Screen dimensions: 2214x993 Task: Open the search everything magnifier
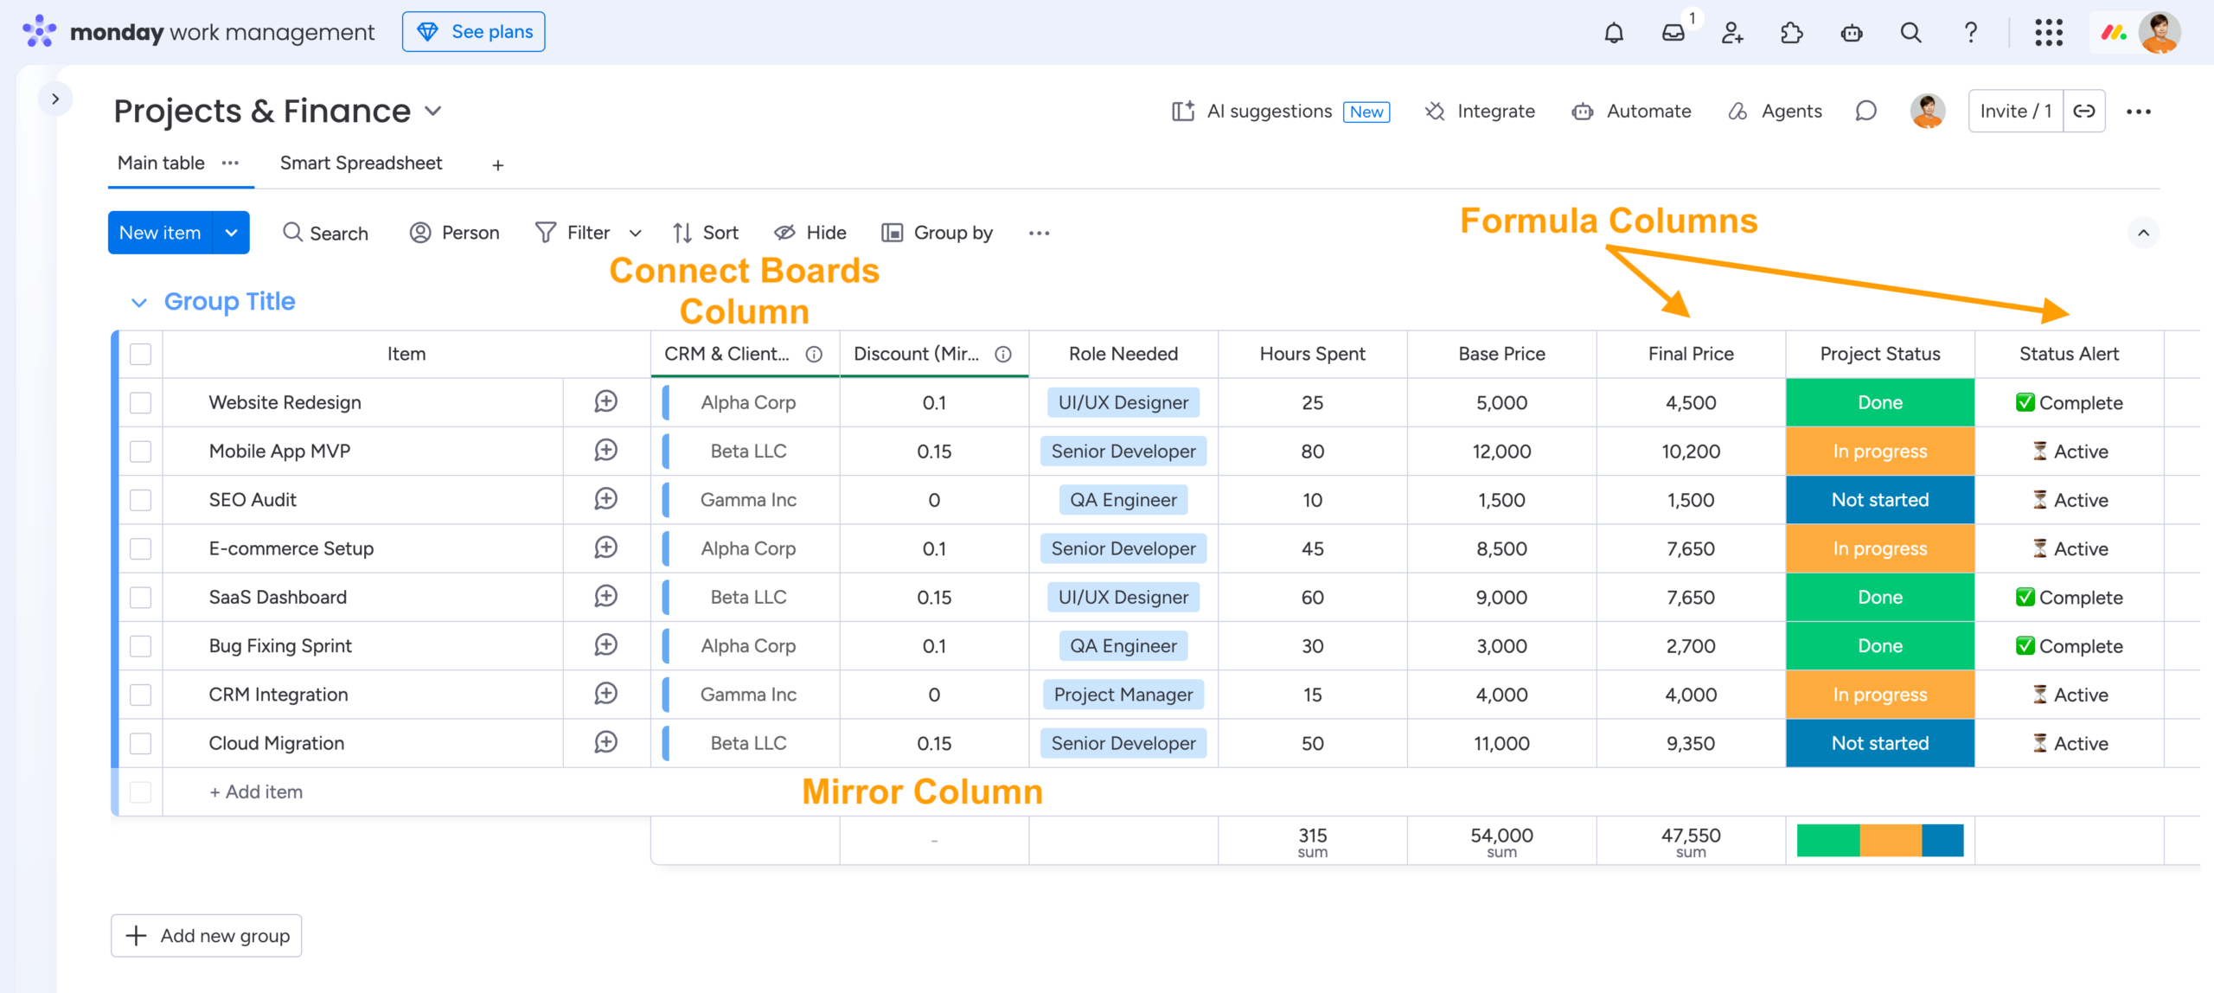click(1911, 33)
